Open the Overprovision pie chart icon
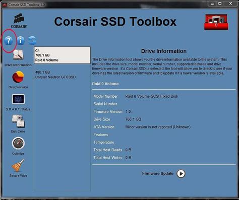239x200 pixels. [18, 77]
